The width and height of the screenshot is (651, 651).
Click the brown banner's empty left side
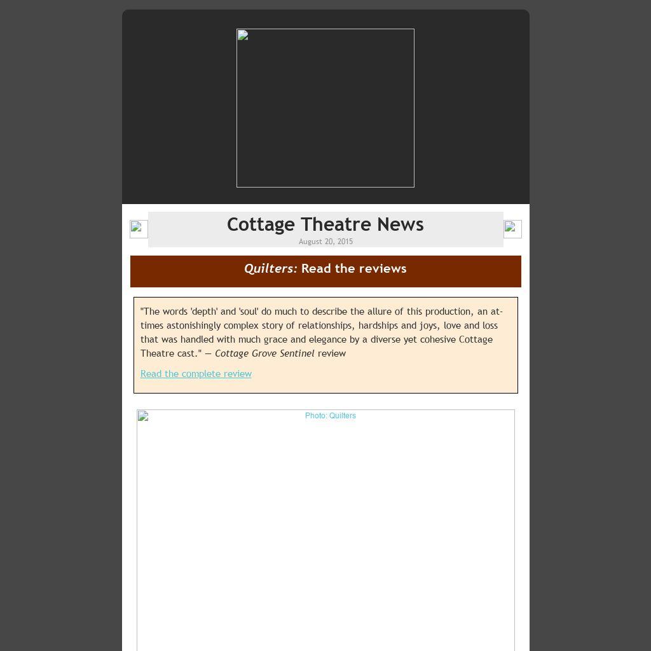click(178, 271)
